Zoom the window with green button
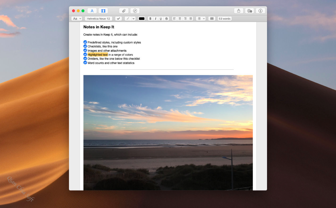 [83, 11]
